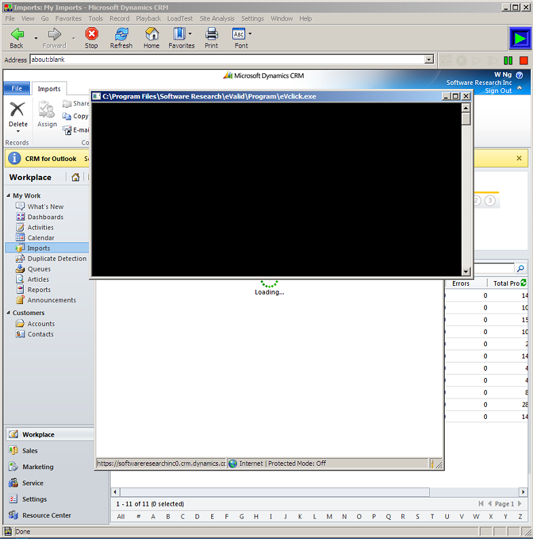Click the large green play button
The image size is (533, 539).
tap(520, 38)
